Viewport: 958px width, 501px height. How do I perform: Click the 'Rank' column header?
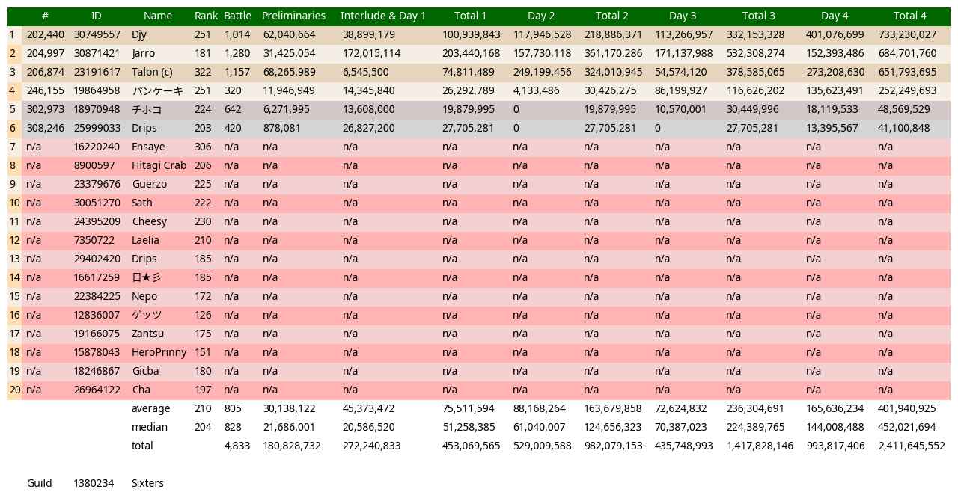(206, 16)
